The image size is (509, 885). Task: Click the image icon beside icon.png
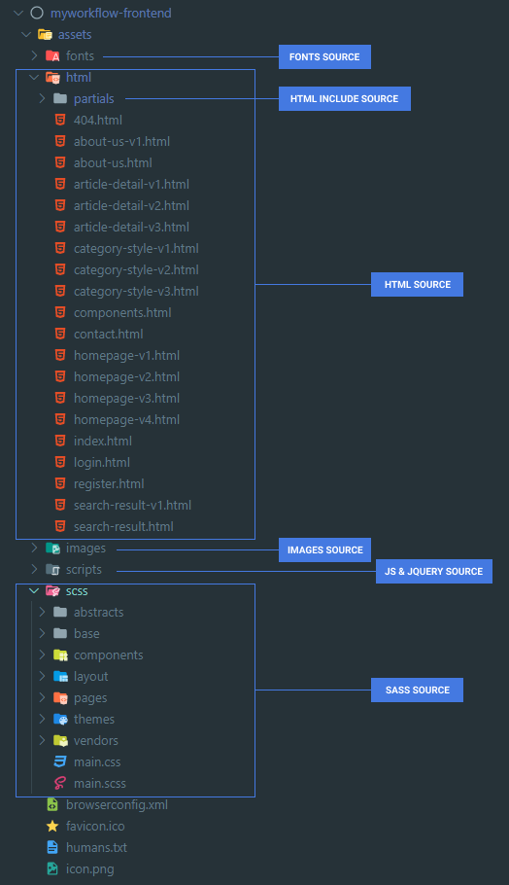coord(52,868)
